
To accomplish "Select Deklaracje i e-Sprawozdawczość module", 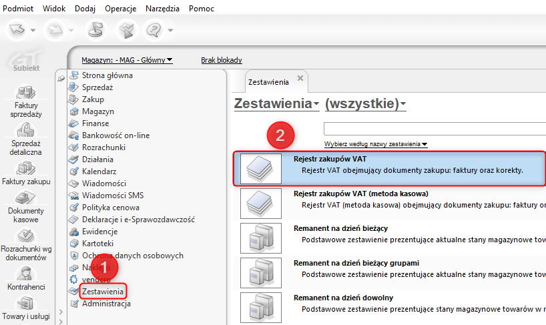I will (x=138, y=220).
